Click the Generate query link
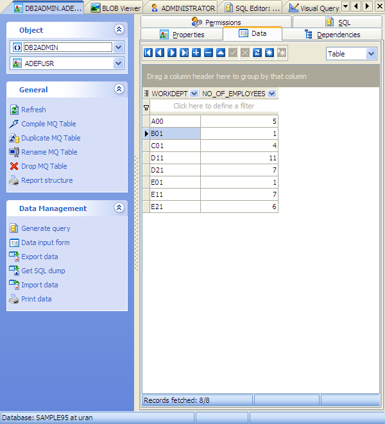Image resolution: width=385 pixels, height=424 pixels. (x=46, y=228)
